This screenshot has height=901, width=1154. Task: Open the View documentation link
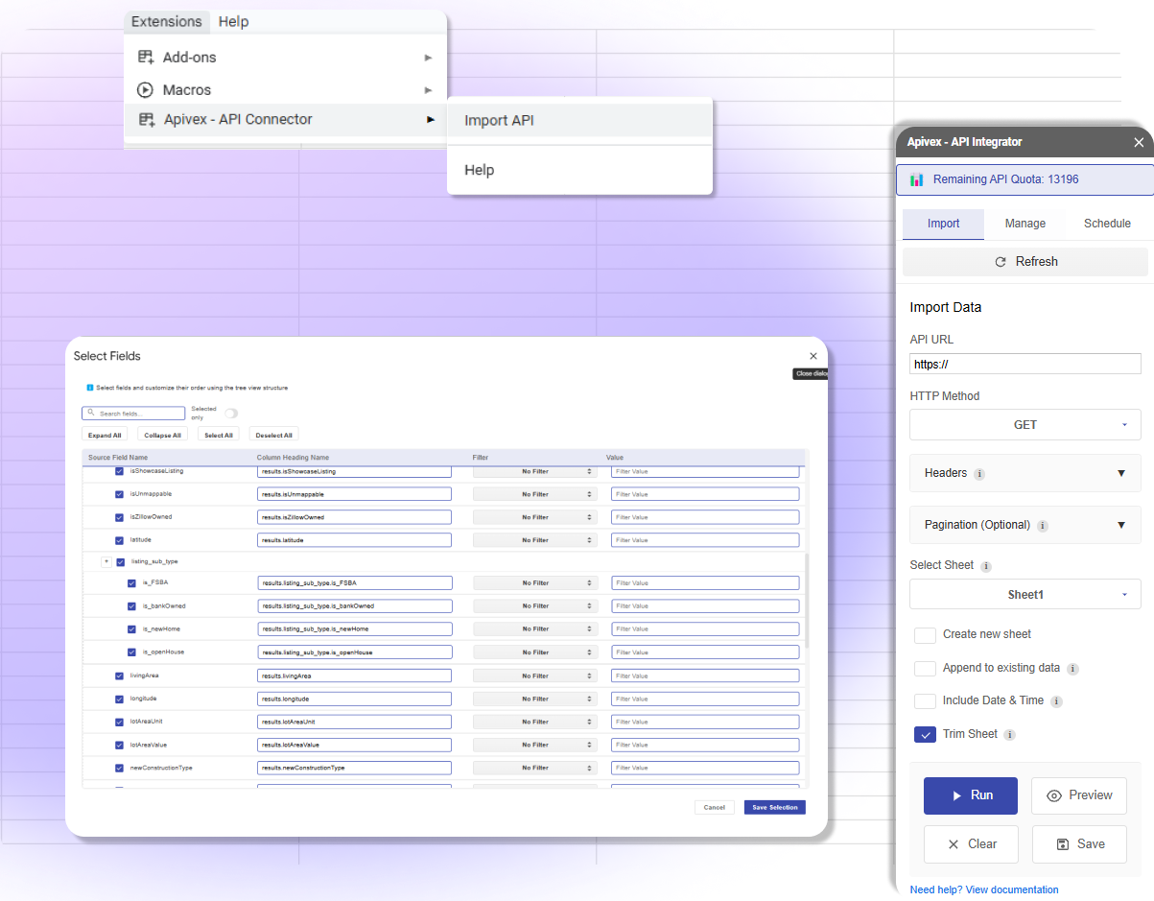coord(1012,890)
